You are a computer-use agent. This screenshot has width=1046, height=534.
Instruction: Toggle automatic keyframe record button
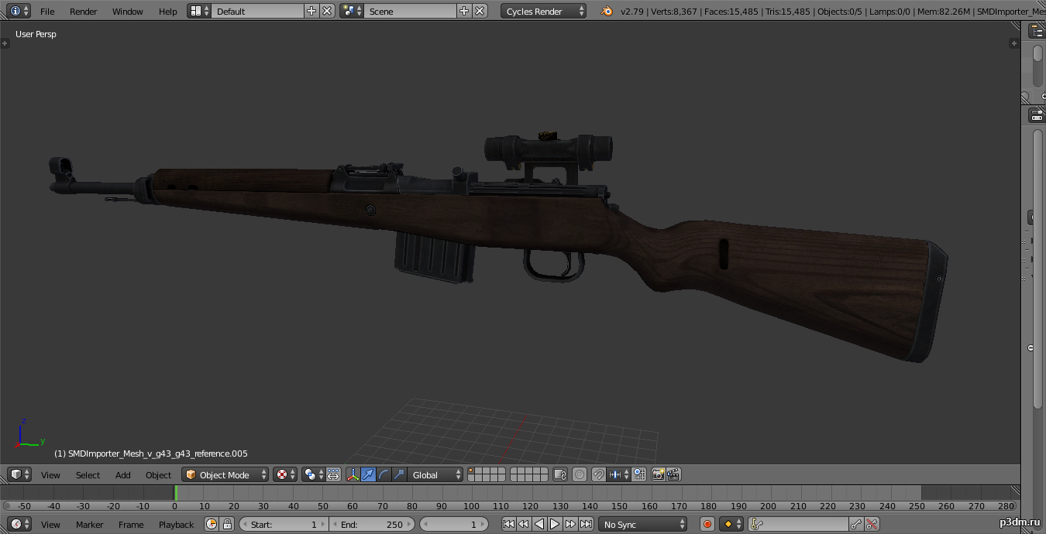click(707, 524)
